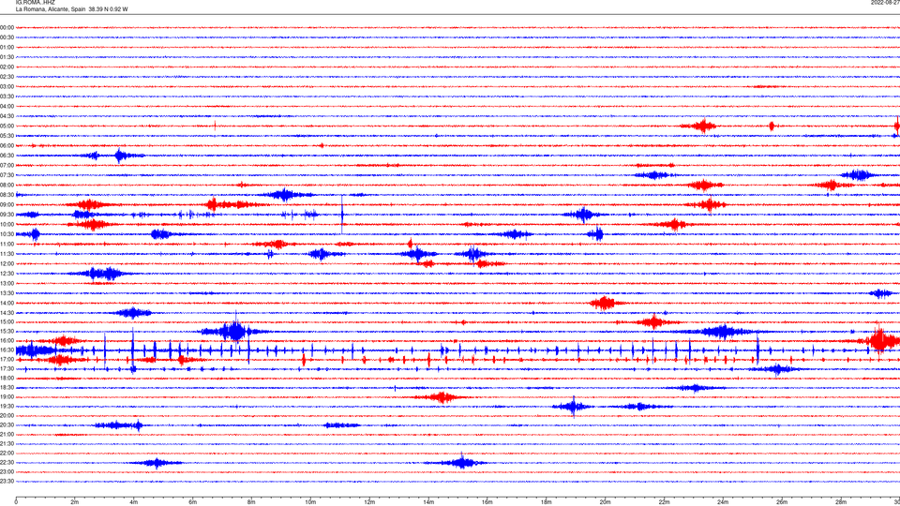900x506 pixels.
Task: Click the 20:00 trace label
Action: (7, 415)
